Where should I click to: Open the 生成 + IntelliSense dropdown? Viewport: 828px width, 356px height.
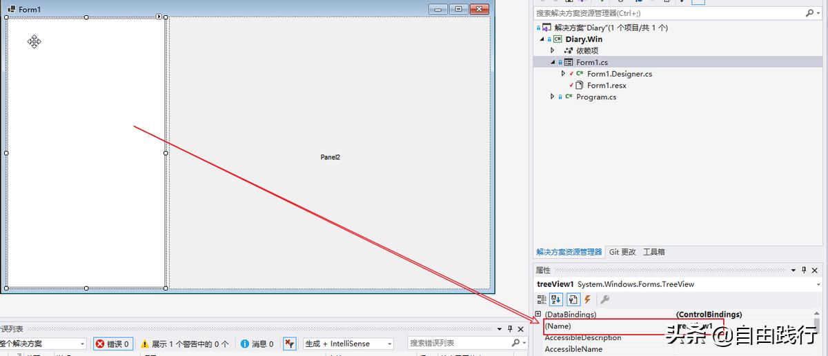389,344
